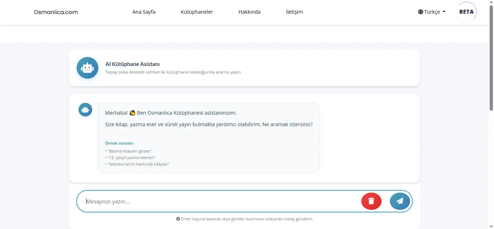Click the "AI Kütüphane Asistanı" heading

pyautogui.click(x=133, y=64)
